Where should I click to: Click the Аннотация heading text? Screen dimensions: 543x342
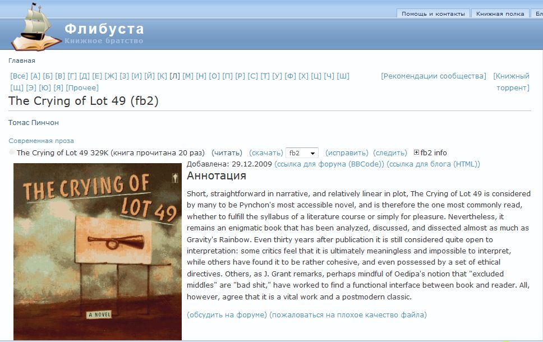(x=217, y=176)
